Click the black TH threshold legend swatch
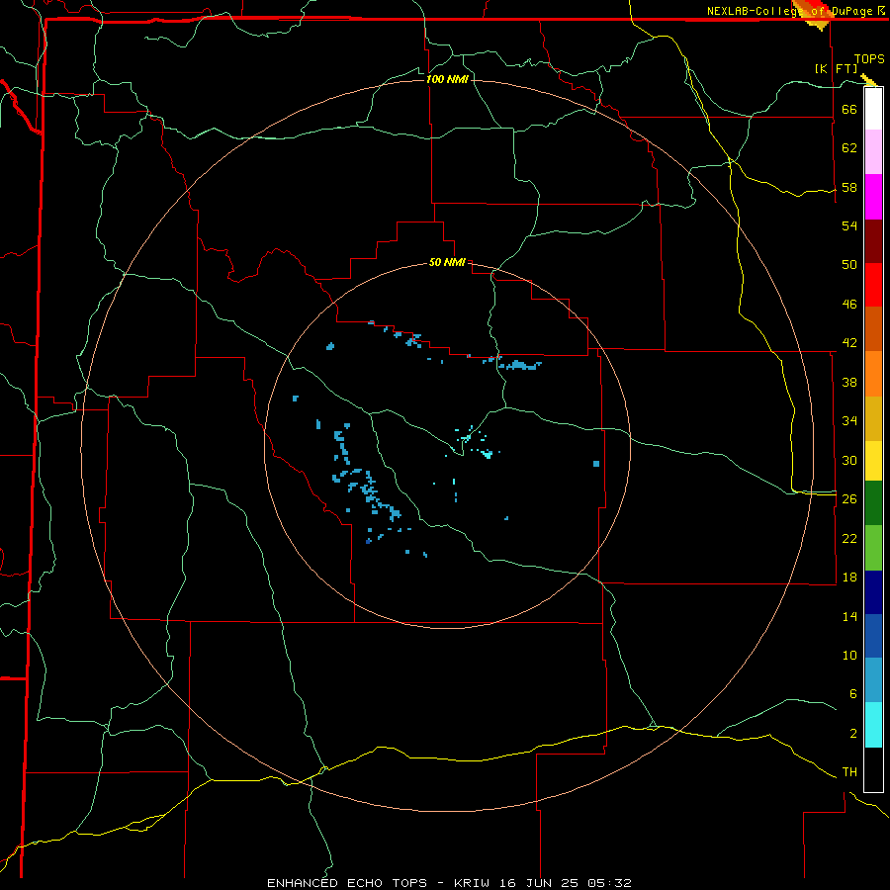 coord(873,769)
